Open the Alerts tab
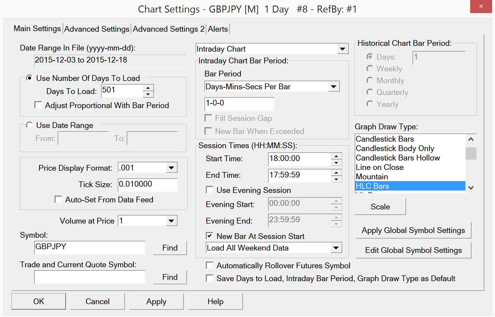 (x=218, y=29)
